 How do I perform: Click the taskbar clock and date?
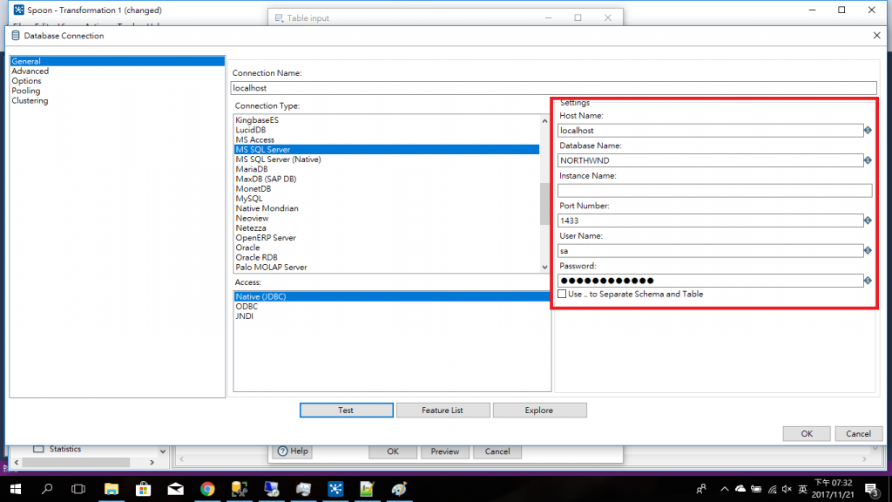[x=833, y=489]
